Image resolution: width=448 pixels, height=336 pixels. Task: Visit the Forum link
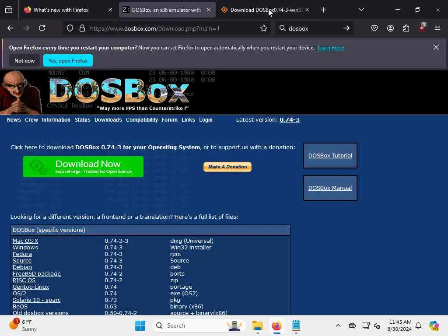(x=169, y=120)
